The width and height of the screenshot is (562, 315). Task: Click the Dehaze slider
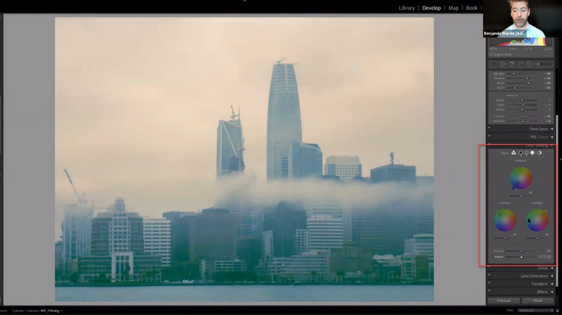pyautogui.click(x=522, y=110)
